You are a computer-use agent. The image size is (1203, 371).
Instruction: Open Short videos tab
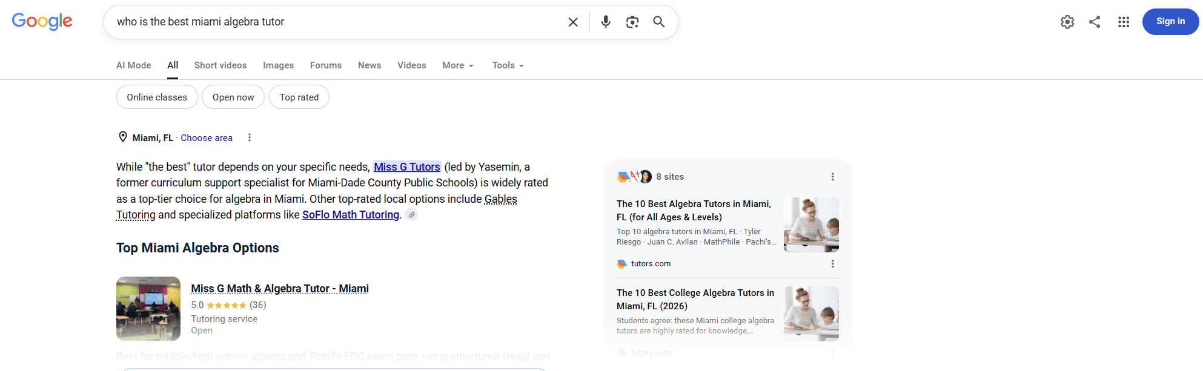click(x=220, y=65)
